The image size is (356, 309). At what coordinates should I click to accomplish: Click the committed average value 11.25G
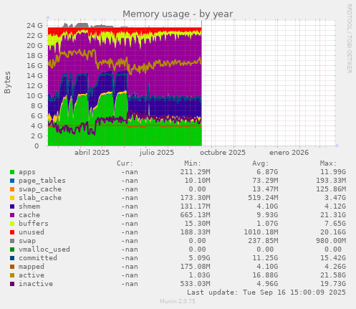tap(265, 258)
